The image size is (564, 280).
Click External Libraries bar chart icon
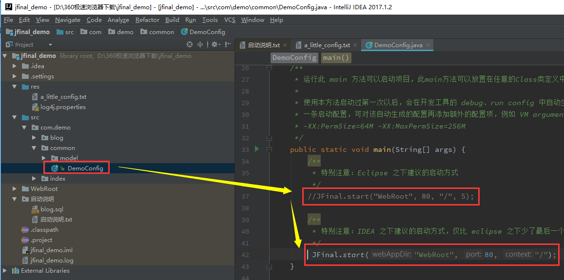(16, 271)
